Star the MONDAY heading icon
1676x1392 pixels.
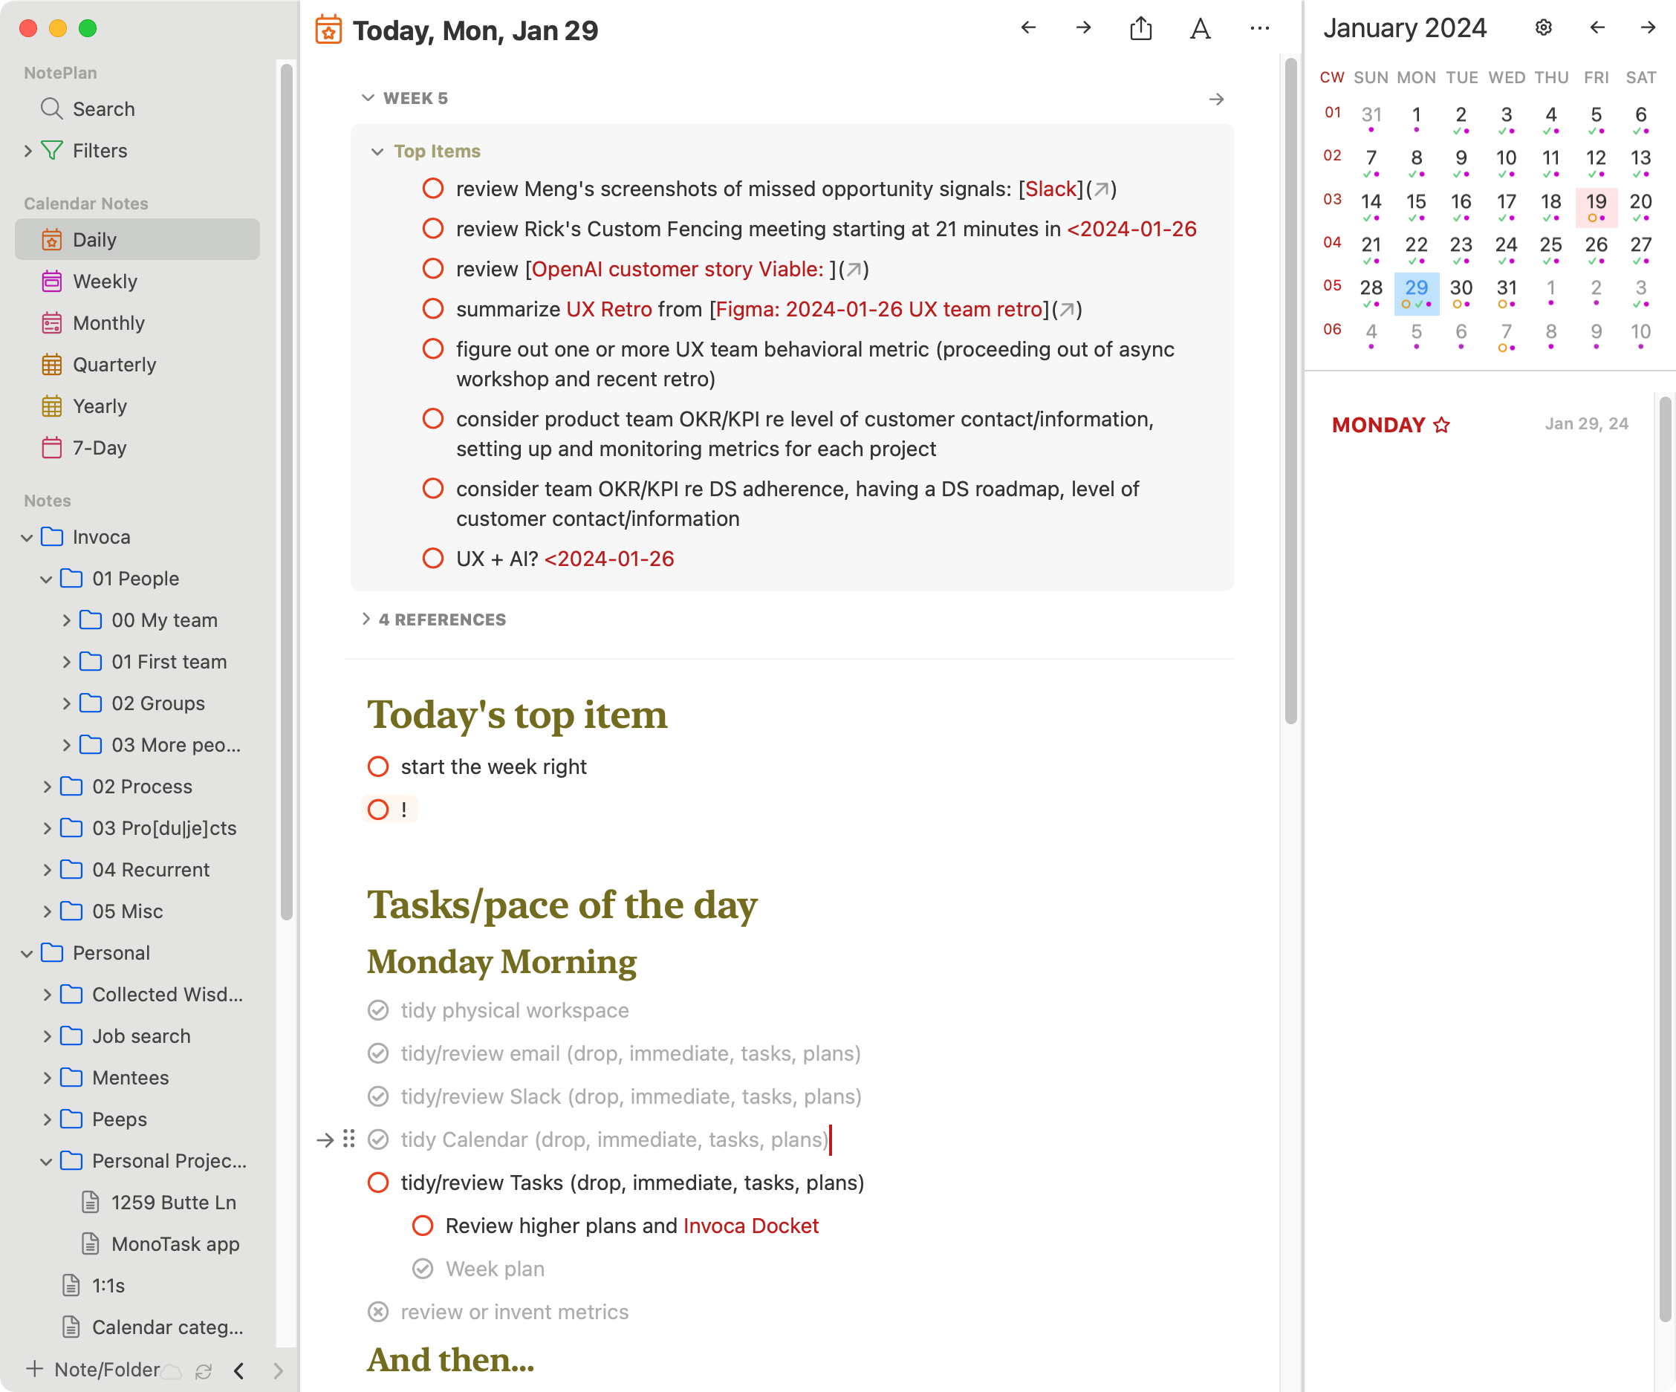(x=1441, y=425)
